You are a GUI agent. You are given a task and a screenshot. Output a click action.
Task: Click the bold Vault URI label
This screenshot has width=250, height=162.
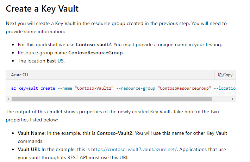tap(29, 149)
